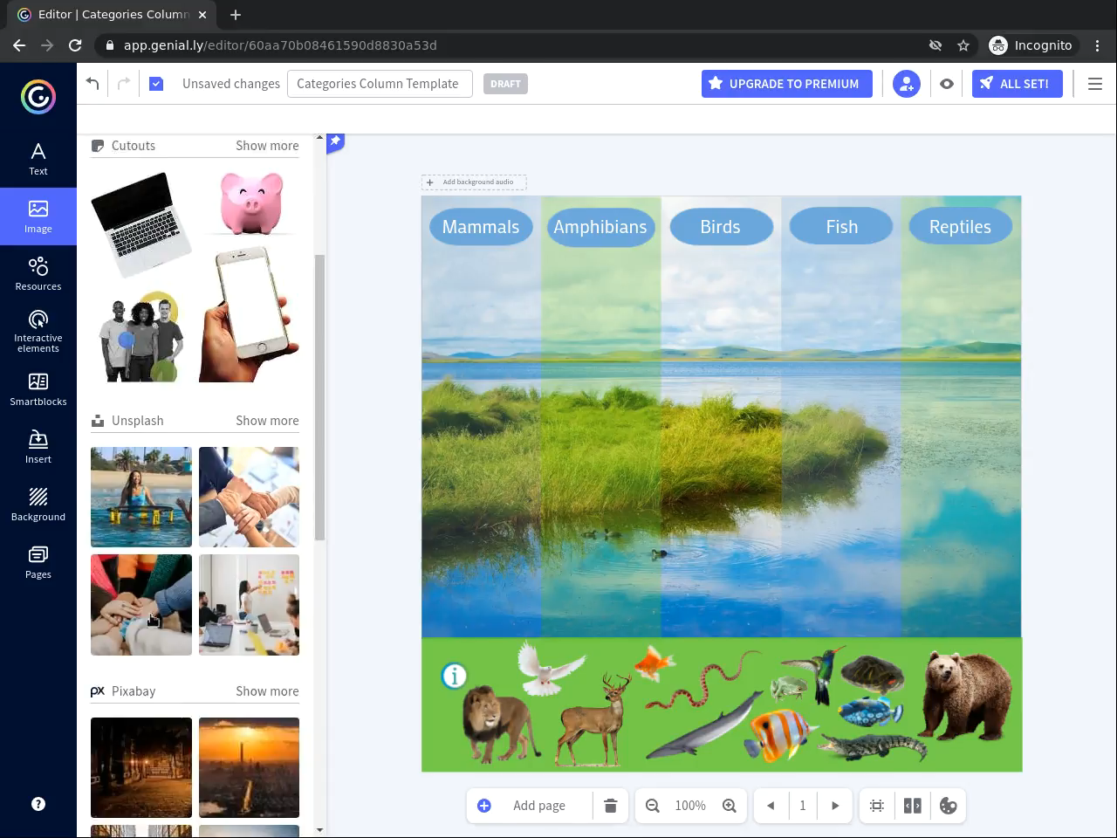Select the white dove image
Viewport: 1117px width, 838px height.
coord(550,668)
